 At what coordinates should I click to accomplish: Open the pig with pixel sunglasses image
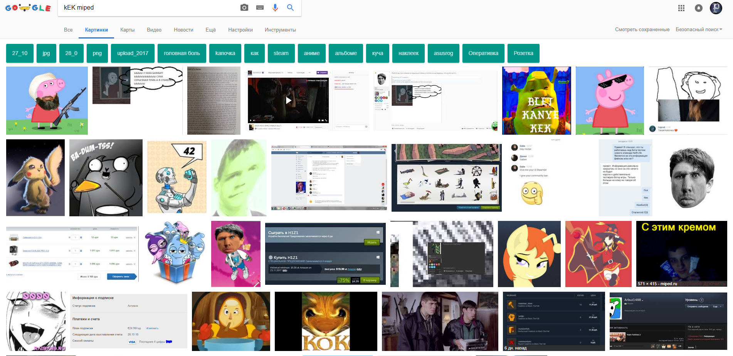(x=610, y=100)
